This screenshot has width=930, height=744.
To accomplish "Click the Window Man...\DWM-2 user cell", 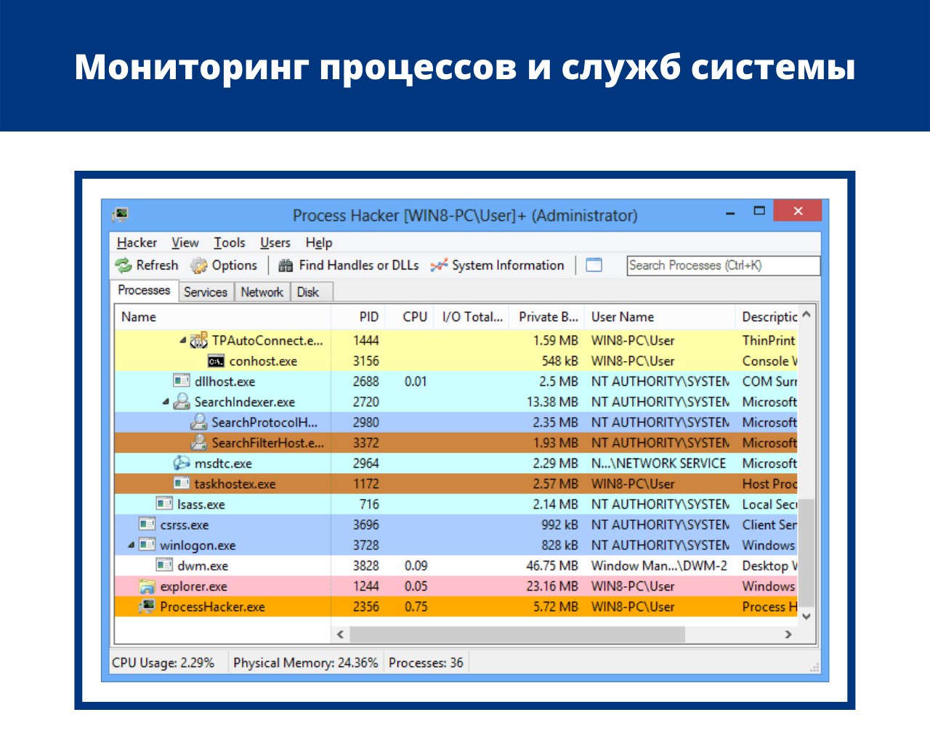I will click(659, 565).
